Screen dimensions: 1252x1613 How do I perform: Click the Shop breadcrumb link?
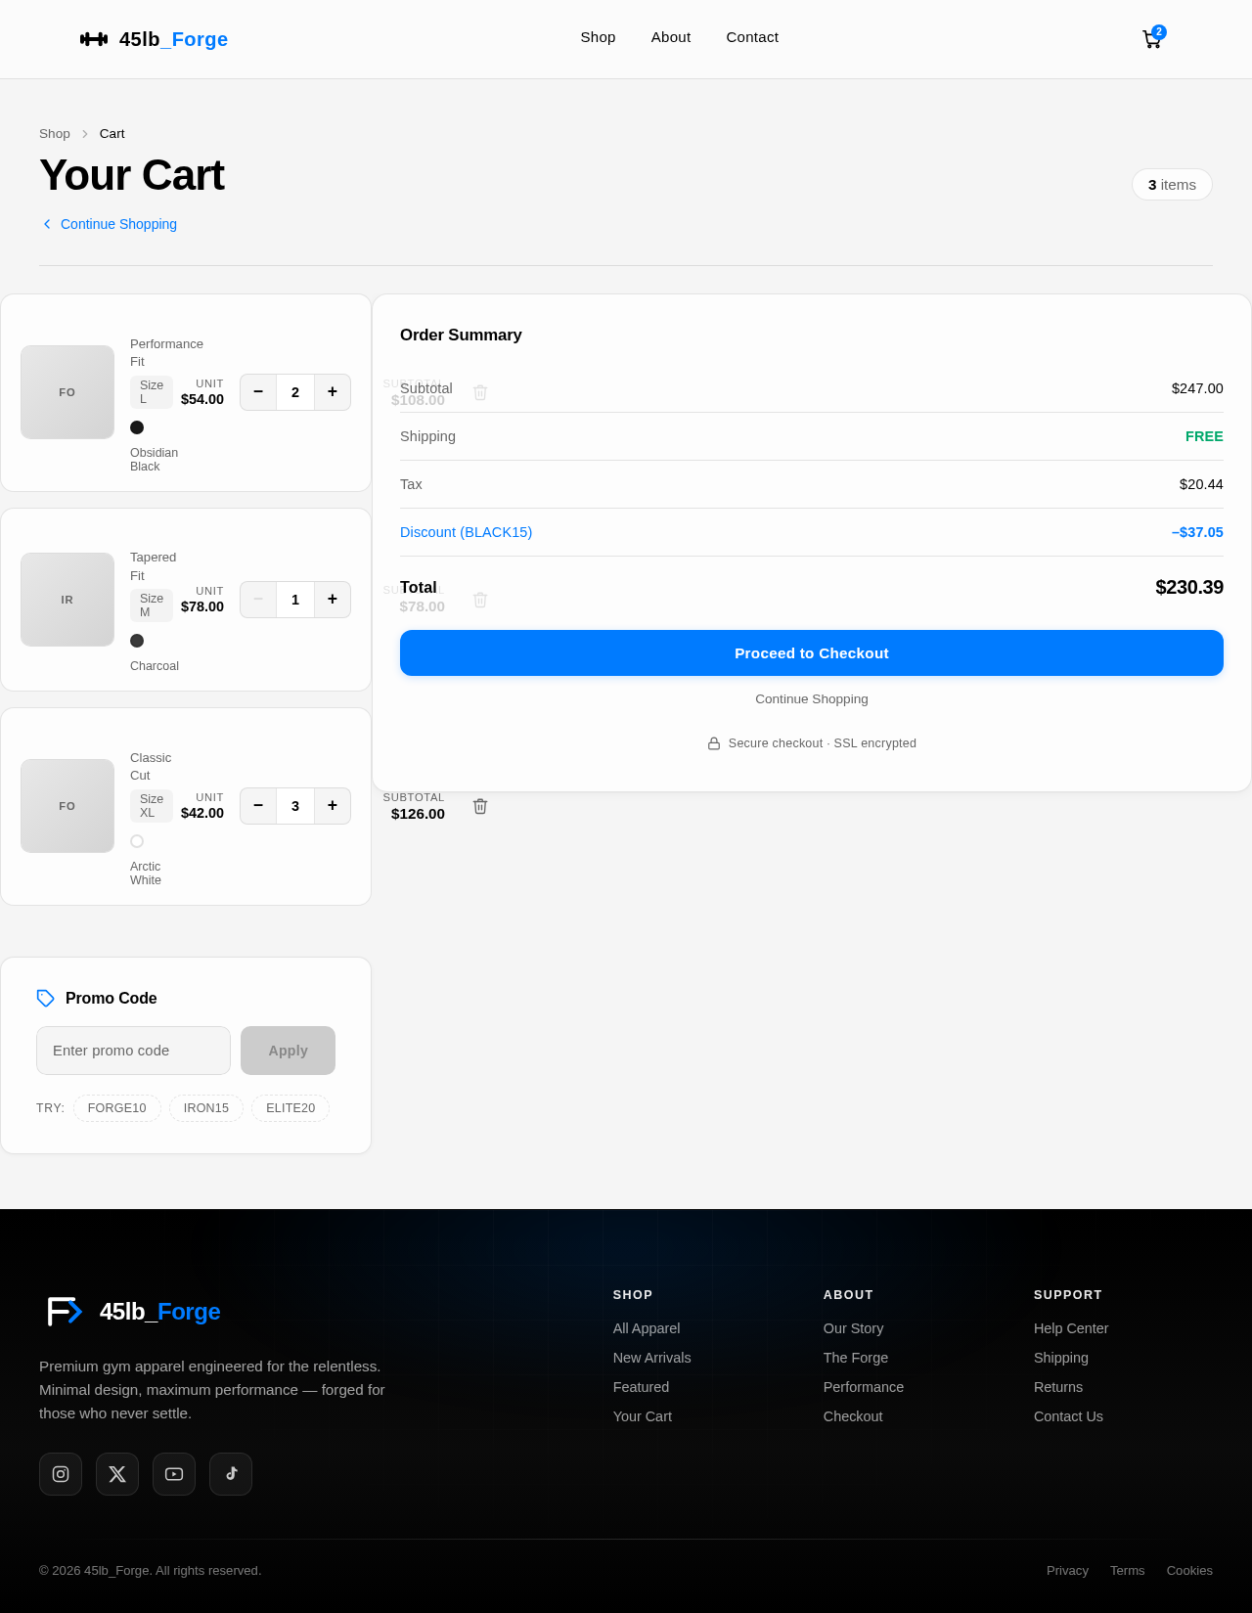pyautogui.click(x=55, y=134)
